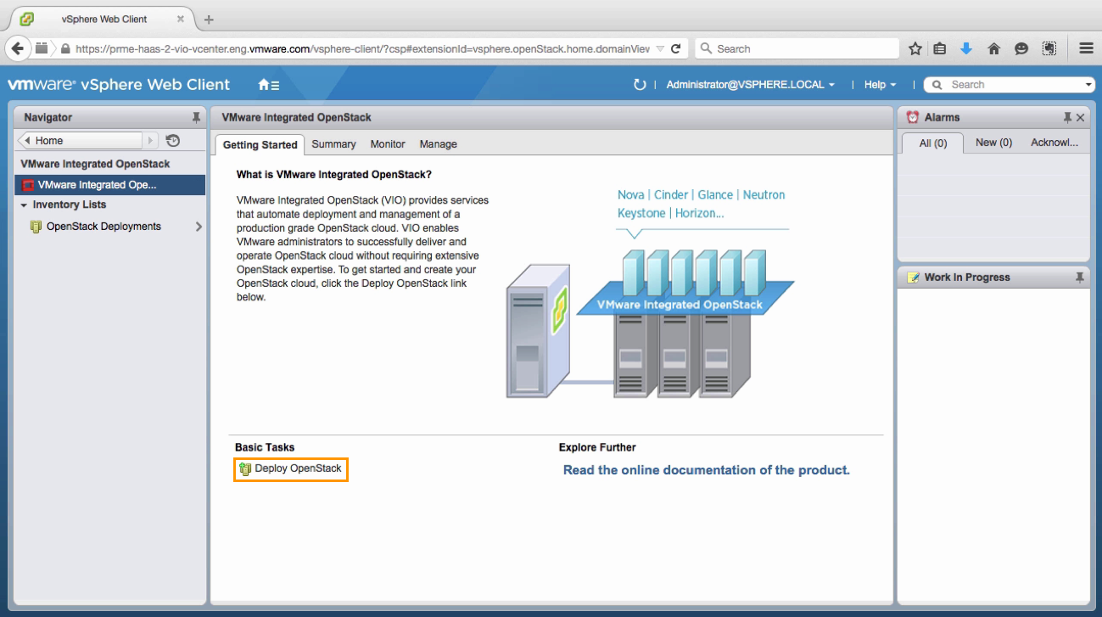Open the browser hamburger menu
The height and width of the screenshot is (617, 1102).
coord(1086,49)
